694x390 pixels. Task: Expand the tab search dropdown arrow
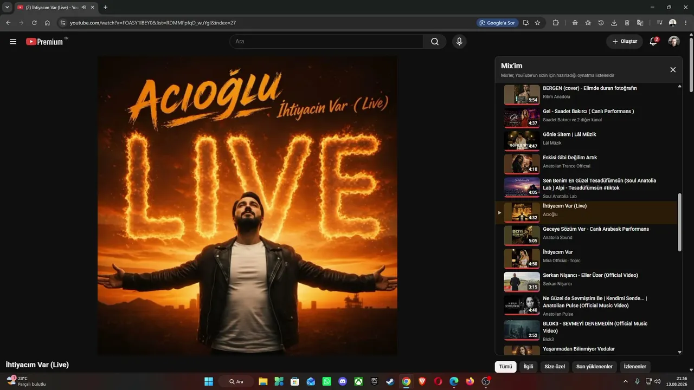[x=7, y=7]
